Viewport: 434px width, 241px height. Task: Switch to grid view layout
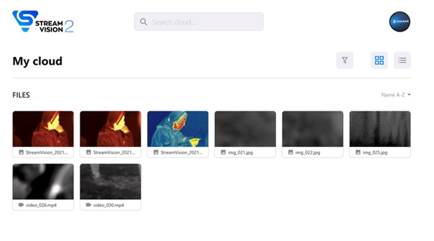(x=379, y=60)
